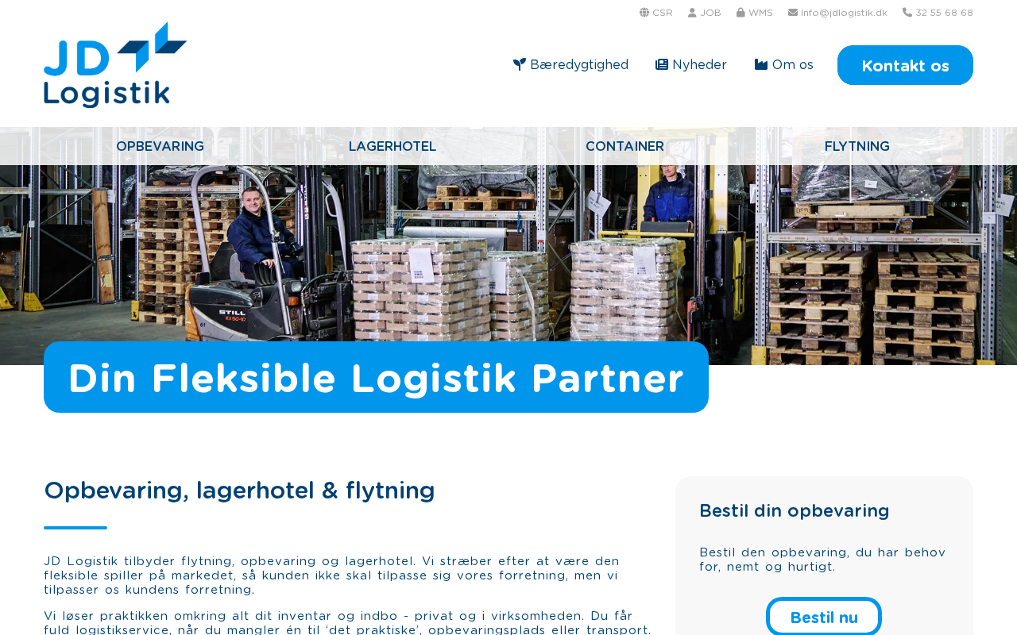Click the factory icon beside Om os

[x=761, y=65]
